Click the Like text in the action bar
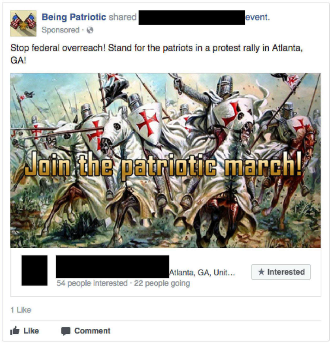The image size is (331, 346). (31, 331)
